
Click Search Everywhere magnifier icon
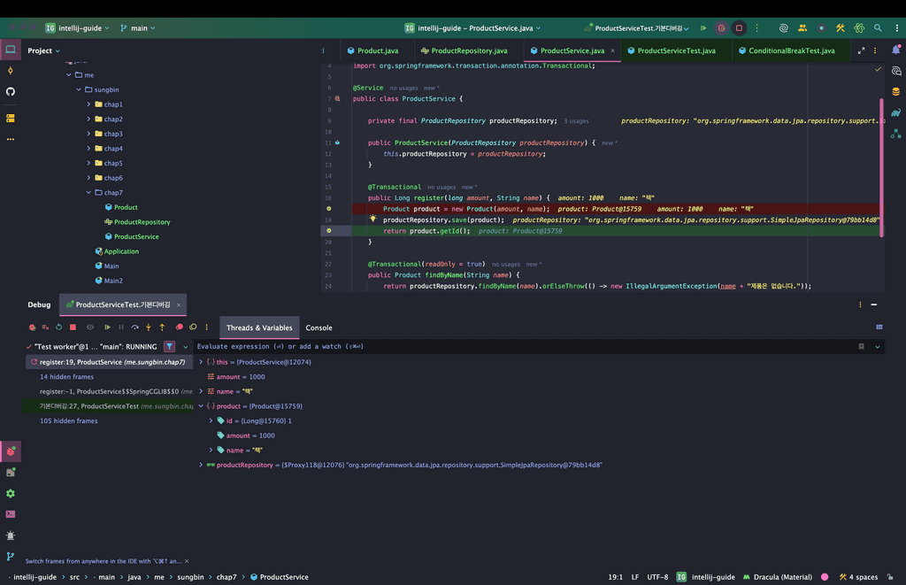(x=878, y=28)
